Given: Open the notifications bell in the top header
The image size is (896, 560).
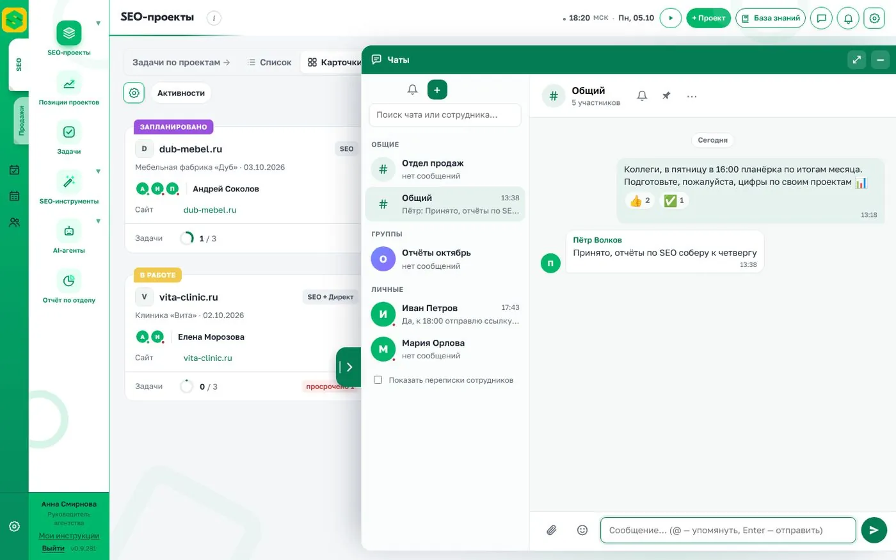Looking at the screenshot, I should coord(848,18).
